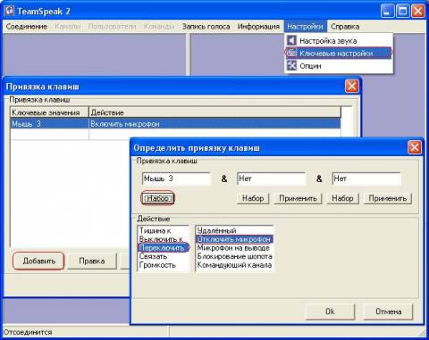Image resolution: width=429 pixels, height=340 pixels.
Task: Click the Действие column header
Action: 214,112
